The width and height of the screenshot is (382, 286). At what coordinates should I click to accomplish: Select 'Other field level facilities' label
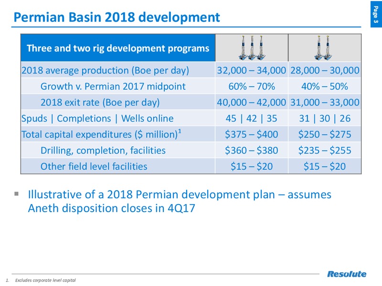94,166
